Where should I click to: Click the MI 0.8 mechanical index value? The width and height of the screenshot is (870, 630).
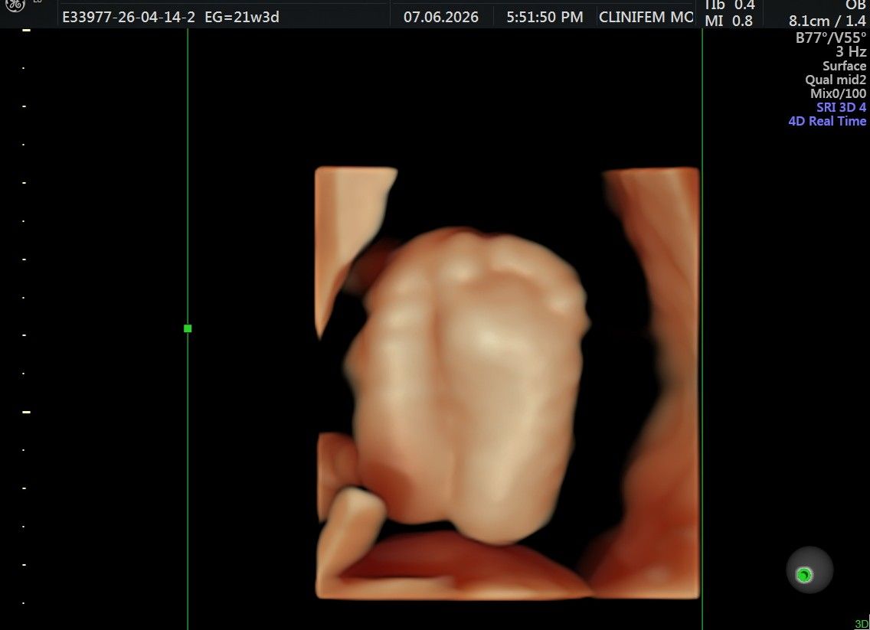729,21
